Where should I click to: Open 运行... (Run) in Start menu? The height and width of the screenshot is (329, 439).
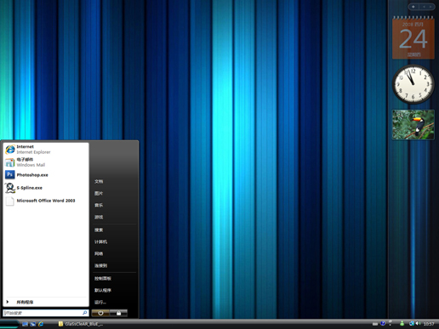[115, 303]
